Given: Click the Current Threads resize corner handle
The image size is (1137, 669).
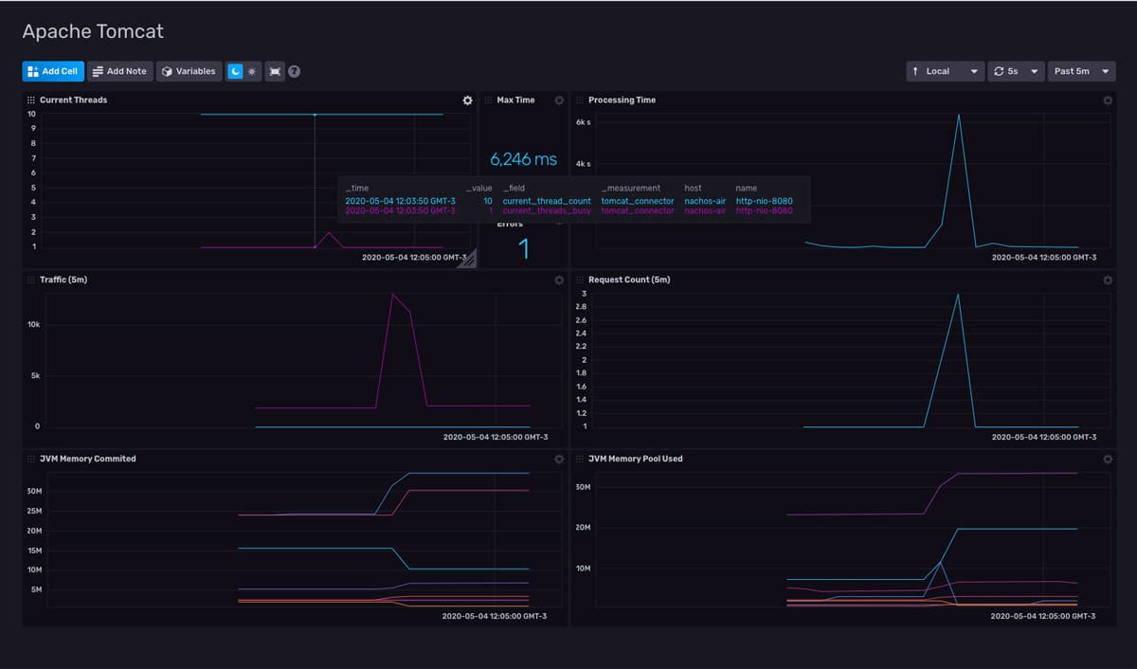Looking at the screenshot, I should click(x=467, y=260).
